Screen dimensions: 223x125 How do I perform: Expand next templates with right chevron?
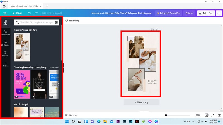coord(59,84)
